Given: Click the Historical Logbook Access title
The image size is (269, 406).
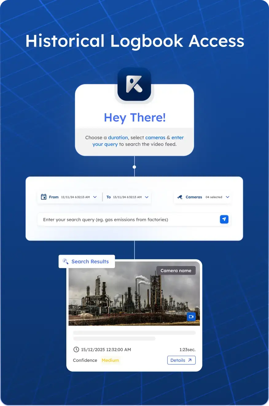Looking at the screenshot, I should [135, 41].
